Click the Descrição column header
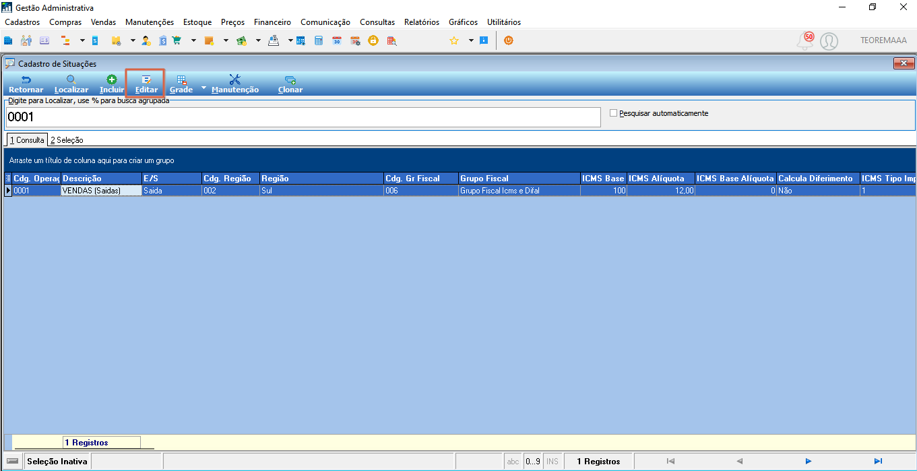917x471 pixels. point(101,179)
